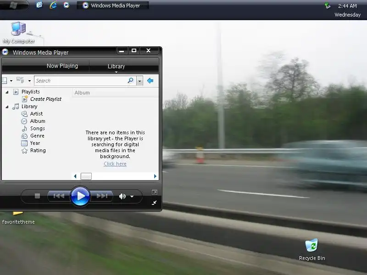The height and width of the screenshot is (275, 367).
Task: Click the horizontal scrollbar thumb
Action: (86, 176)
